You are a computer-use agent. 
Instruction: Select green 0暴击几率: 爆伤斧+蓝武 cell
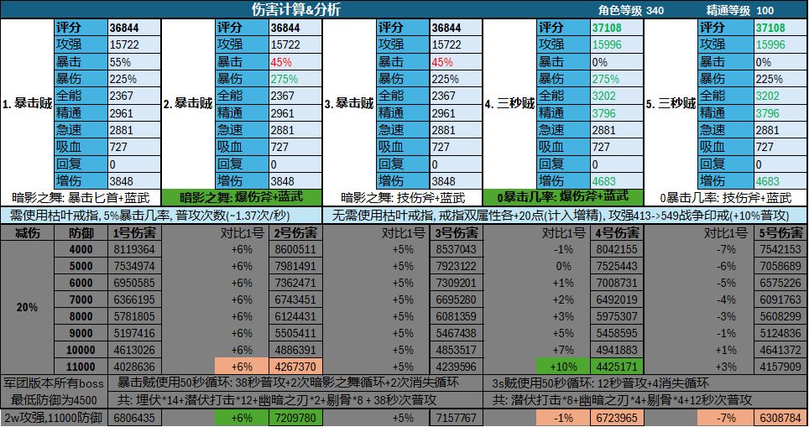coord(563,197)
